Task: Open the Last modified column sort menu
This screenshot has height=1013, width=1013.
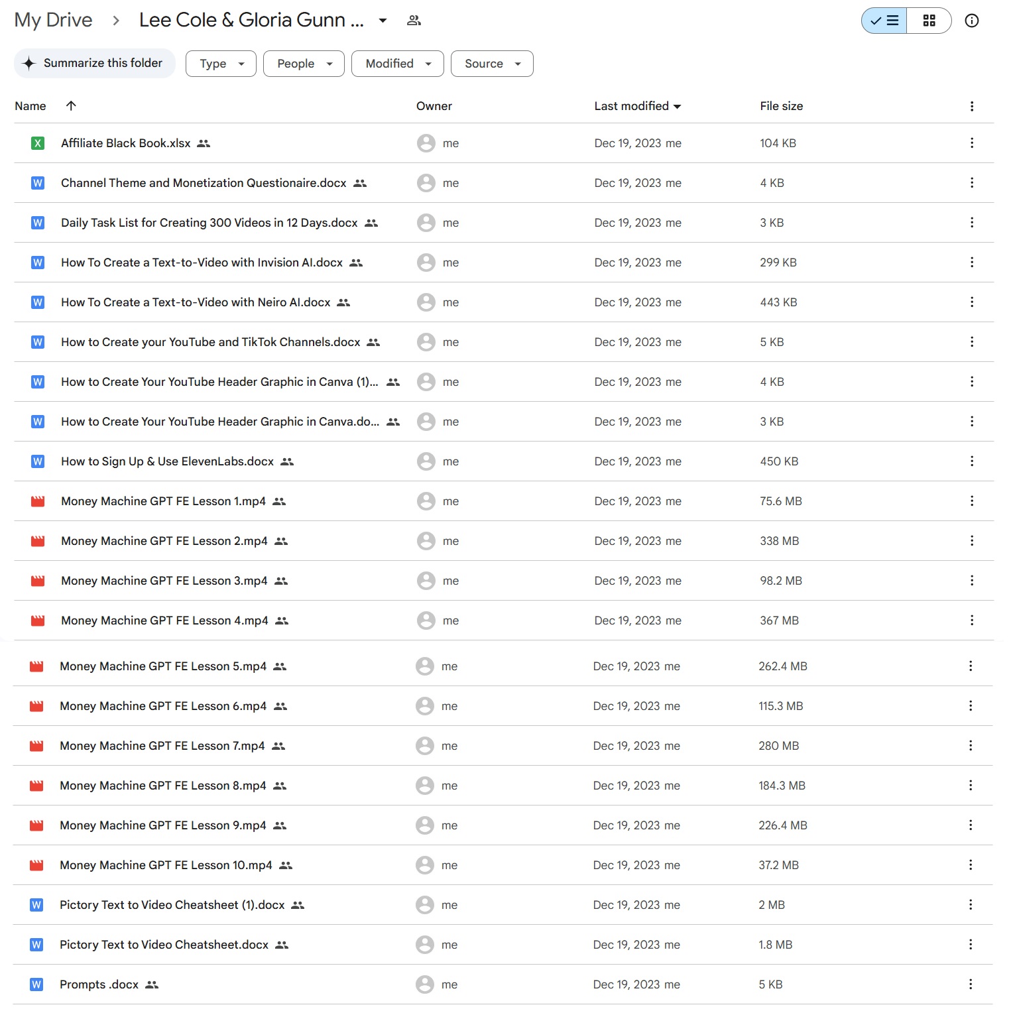Action: 637,106
